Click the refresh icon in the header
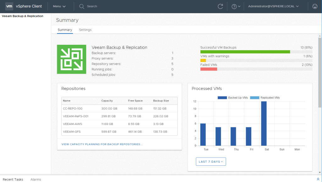Screen dimensions: 322x182 tap(220, 6)
